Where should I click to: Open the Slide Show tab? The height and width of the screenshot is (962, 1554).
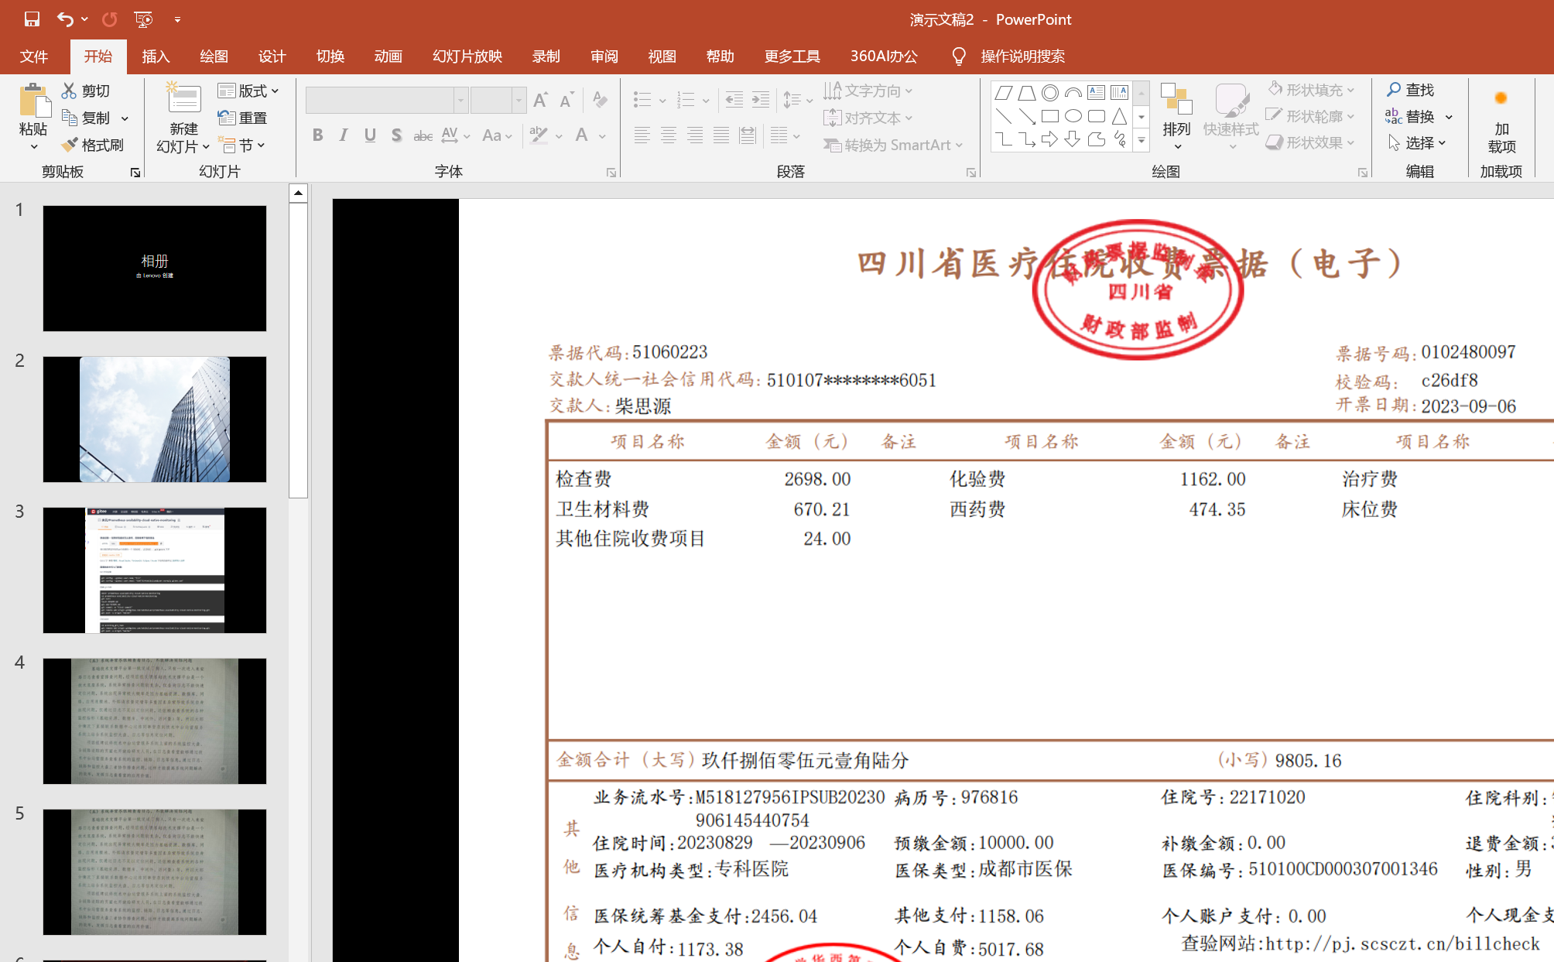point(467,56)
